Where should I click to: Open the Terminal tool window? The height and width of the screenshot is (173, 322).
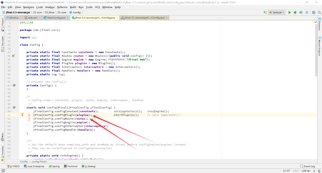(70, 166)
